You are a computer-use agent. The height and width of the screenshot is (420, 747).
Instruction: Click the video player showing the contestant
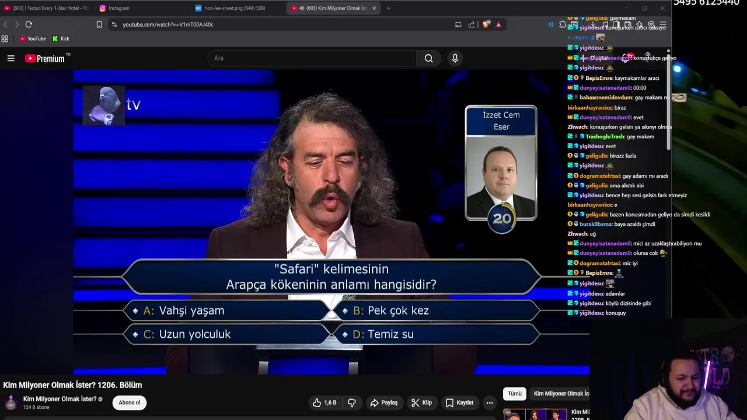point(331,222)
